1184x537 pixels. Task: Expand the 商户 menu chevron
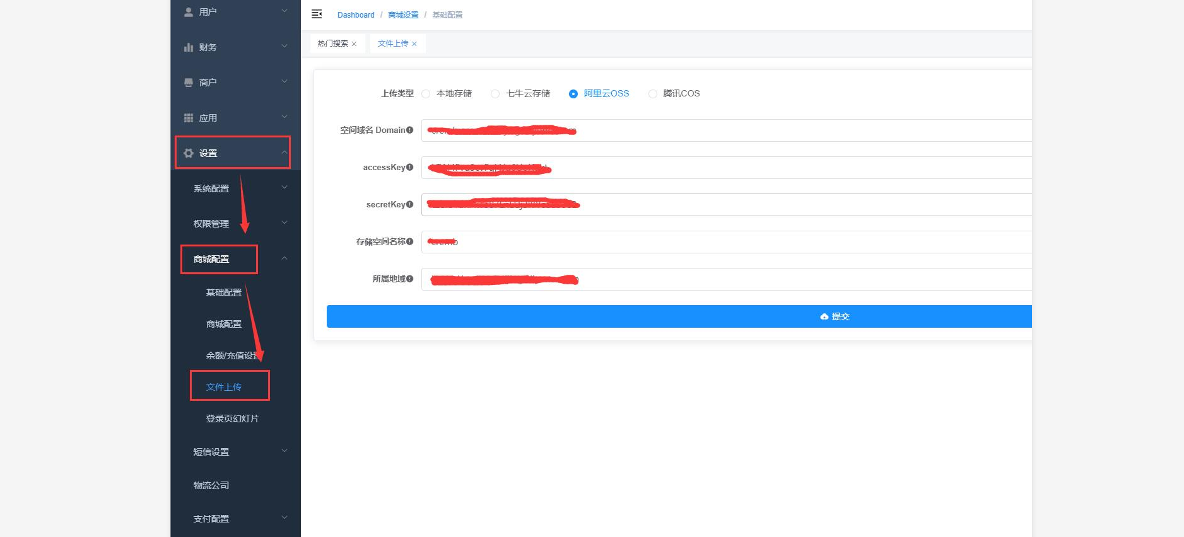click(x=284, y=81)
